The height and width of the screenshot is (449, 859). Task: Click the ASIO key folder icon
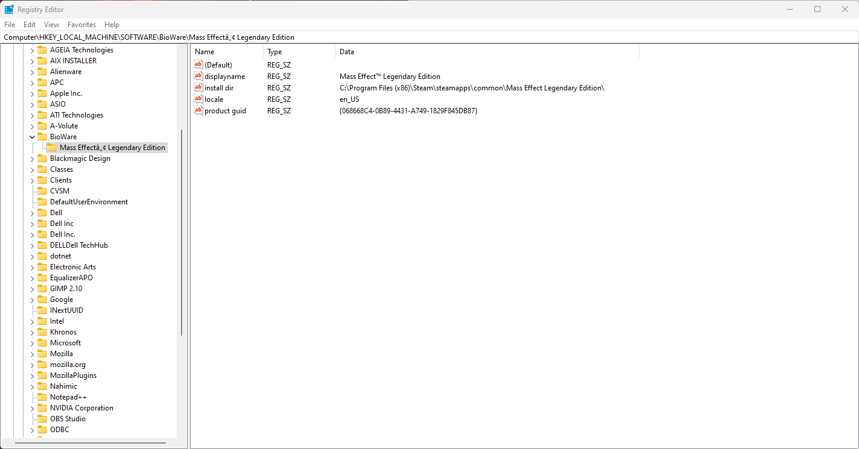coord(42,104)
